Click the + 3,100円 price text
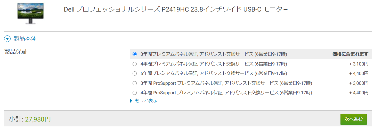Screen dimensions: 374x130 point(359,64)
